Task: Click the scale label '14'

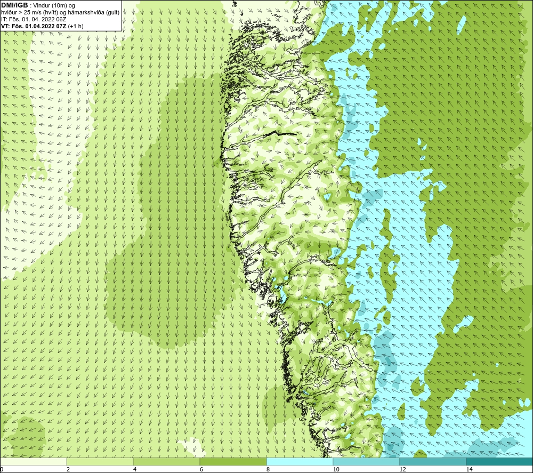Action: [469, 469]
